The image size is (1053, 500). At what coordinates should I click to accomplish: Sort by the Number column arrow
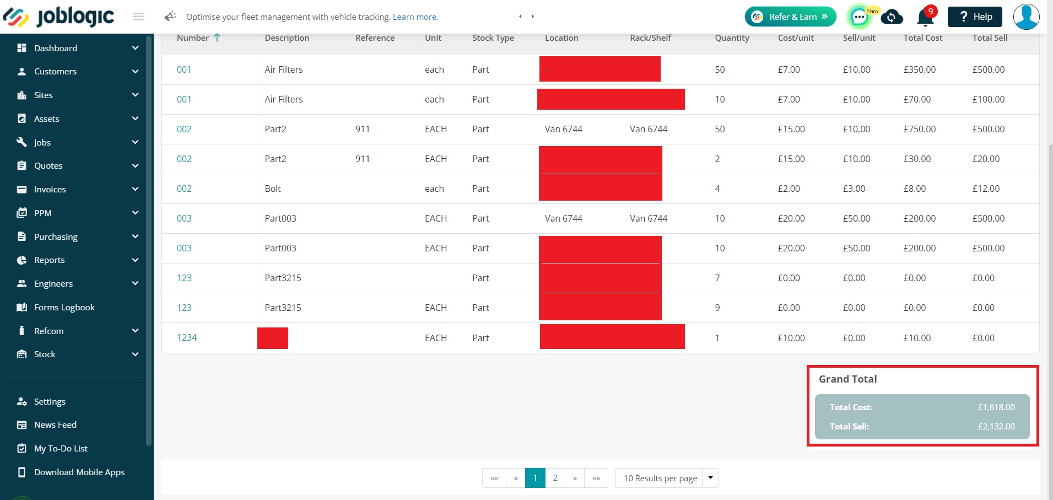coord(217,37)
